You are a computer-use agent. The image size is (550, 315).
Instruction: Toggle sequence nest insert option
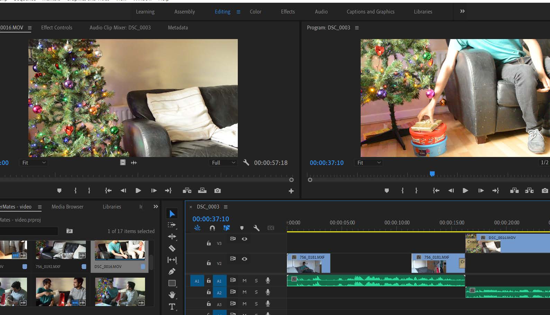pyautogui.click(x=197, y=228)
